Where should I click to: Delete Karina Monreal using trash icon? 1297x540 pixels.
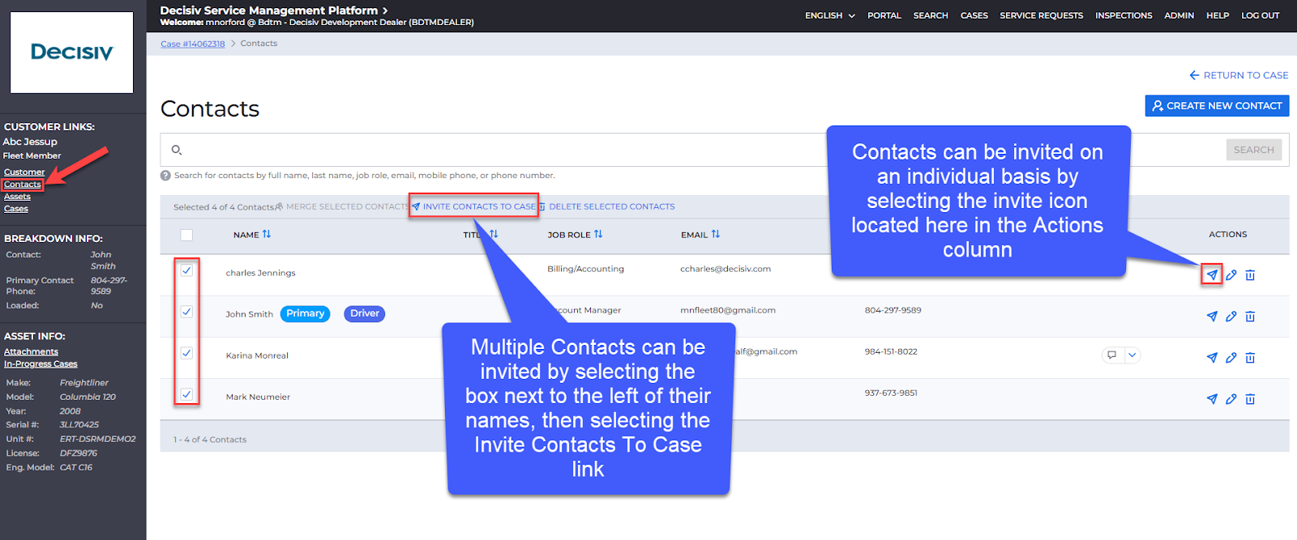(x=1250, y=358)
